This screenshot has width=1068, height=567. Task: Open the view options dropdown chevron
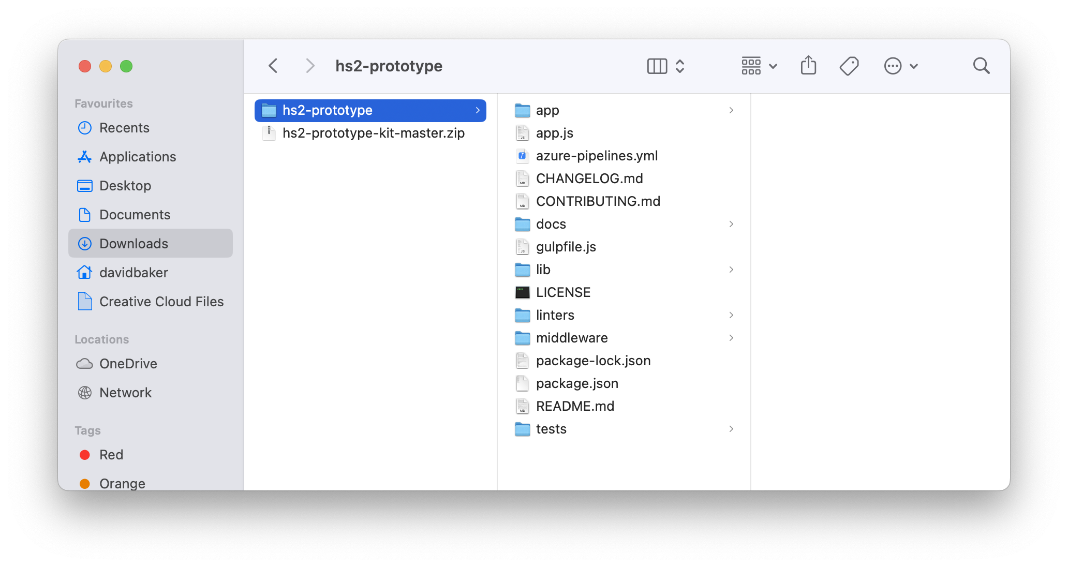click(x=774, y=66)
